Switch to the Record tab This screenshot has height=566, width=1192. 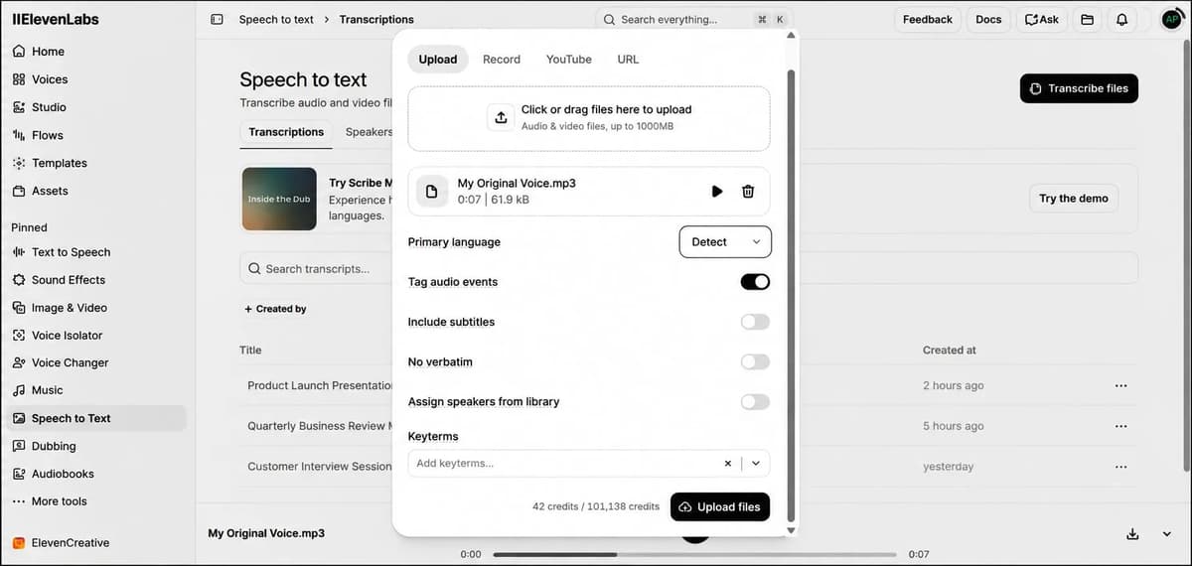pos(502,60)
